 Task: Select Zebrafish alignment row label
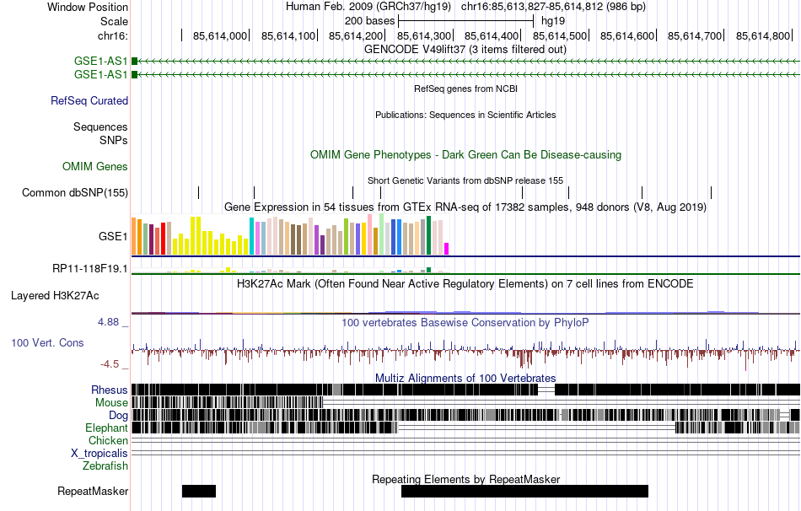tap(105, 466)
